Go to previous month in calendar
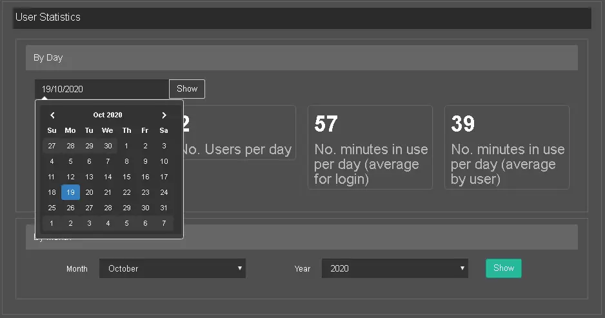605x318 pixels. tap(52, 115)
